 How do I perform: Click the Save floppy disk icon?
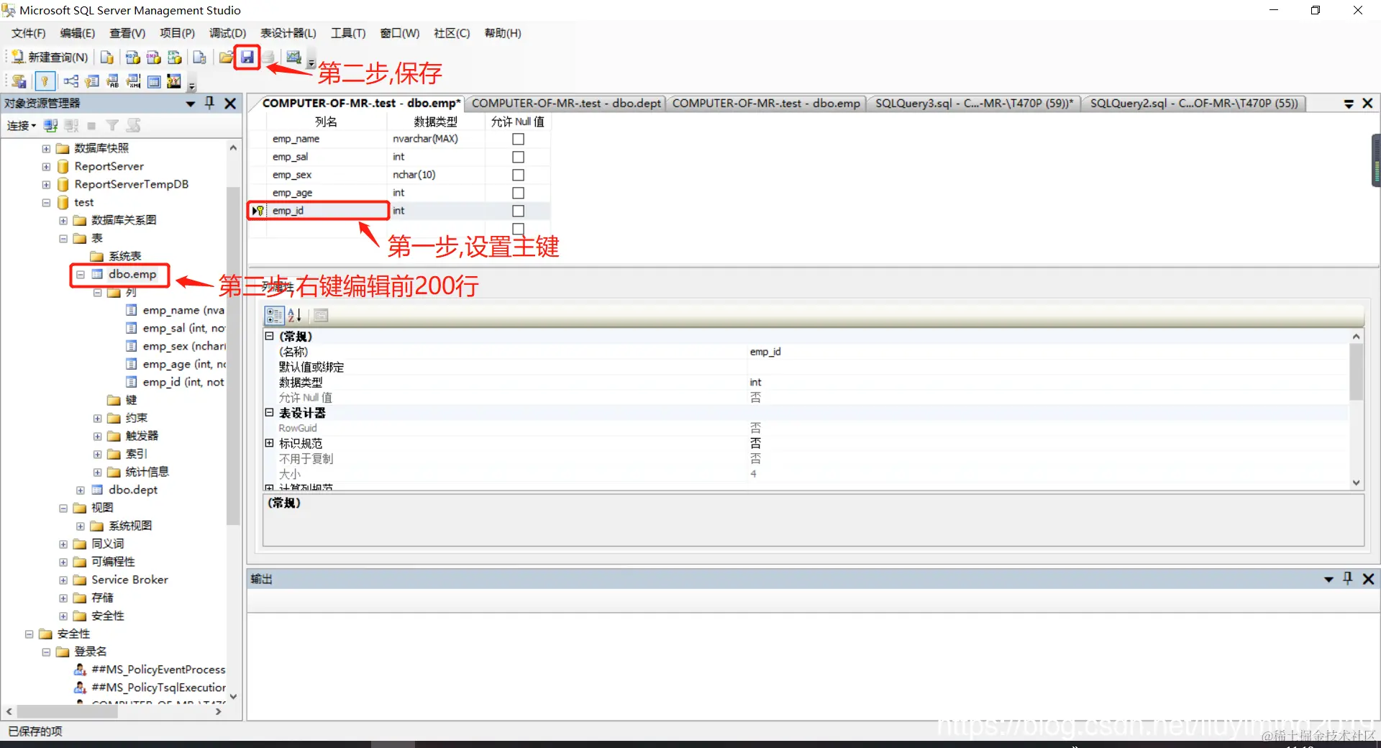247,57
